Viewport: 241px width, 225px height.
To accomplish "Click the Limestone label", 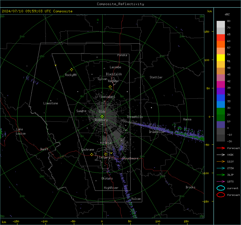I will point(51,103).
